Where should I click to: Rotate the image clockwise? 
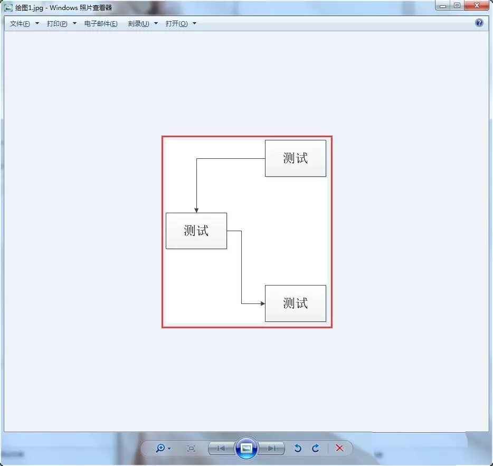(315, 448)
